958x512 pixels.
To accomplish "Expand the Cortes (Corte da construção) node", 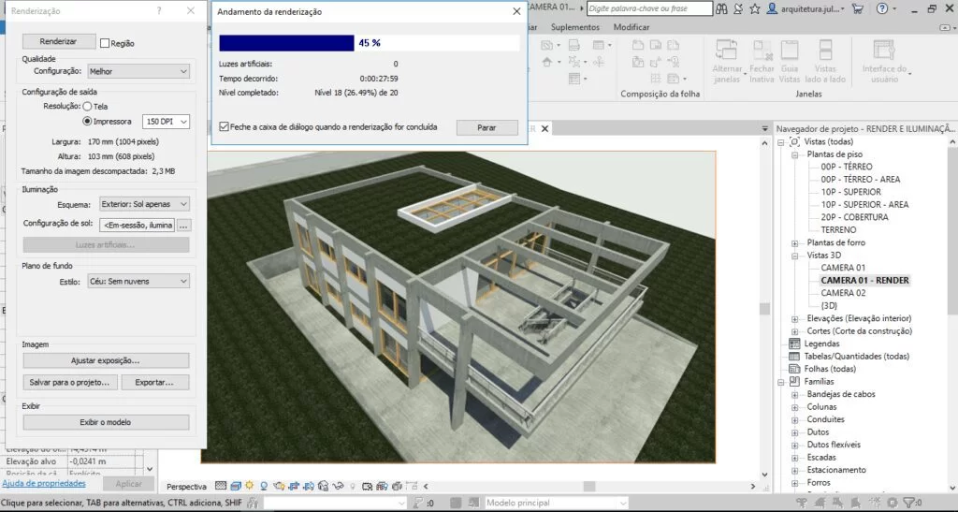I will tap(795, 331).
